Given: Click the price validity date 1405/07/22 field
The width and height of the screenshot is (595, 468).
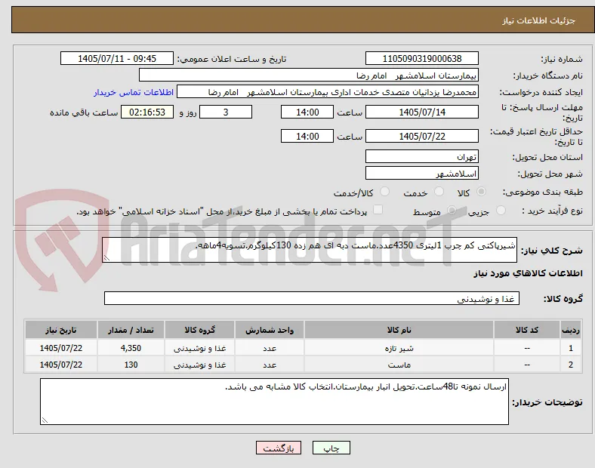Looking at the screenshot, I should tap(421, 136).
